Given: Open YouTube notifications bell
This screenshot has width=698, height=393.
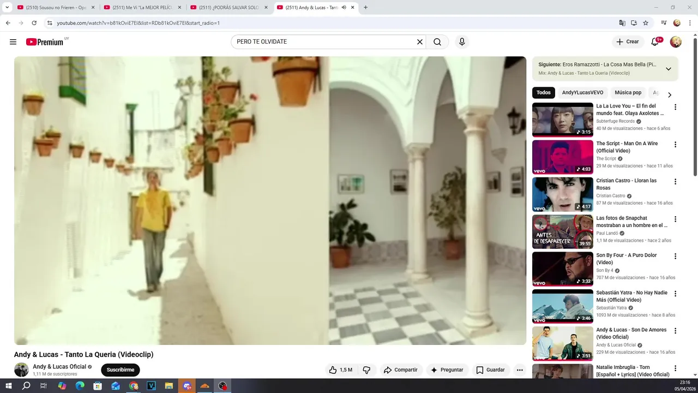Looking at the screenshot, I should 655,42.
